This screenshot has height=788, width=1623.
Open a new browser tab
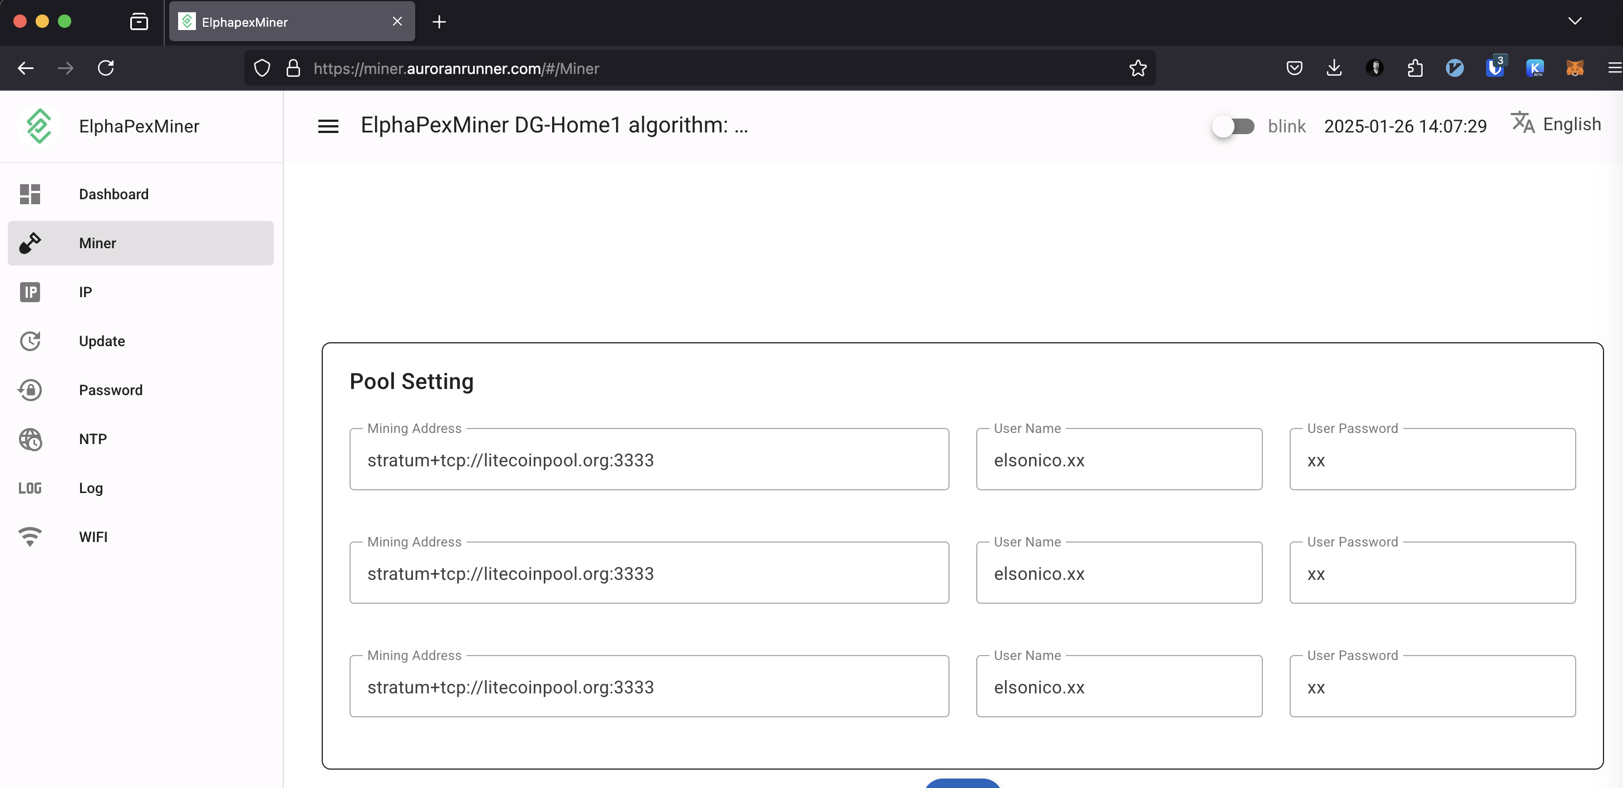(x=439, y=22)
